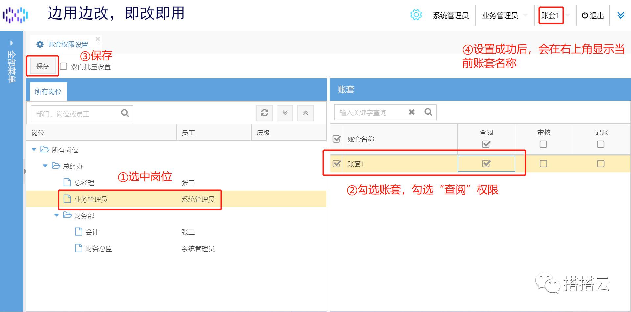
Task: Expand the 全部菜单 sidebar arrow
Action: (x=12, y=43)
